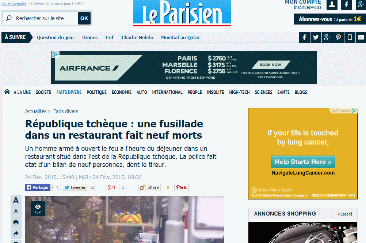Follow the Question du jour link
Screen dimensions: 366x243
pos(56,38)
